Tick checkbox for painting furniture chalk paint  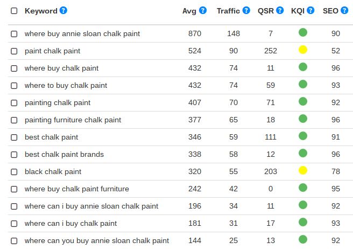coord(14,120)
